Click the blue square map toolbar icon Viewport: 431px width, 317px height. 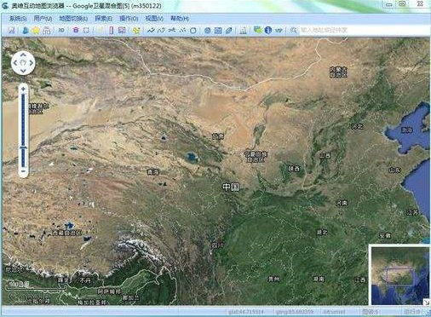218,30
